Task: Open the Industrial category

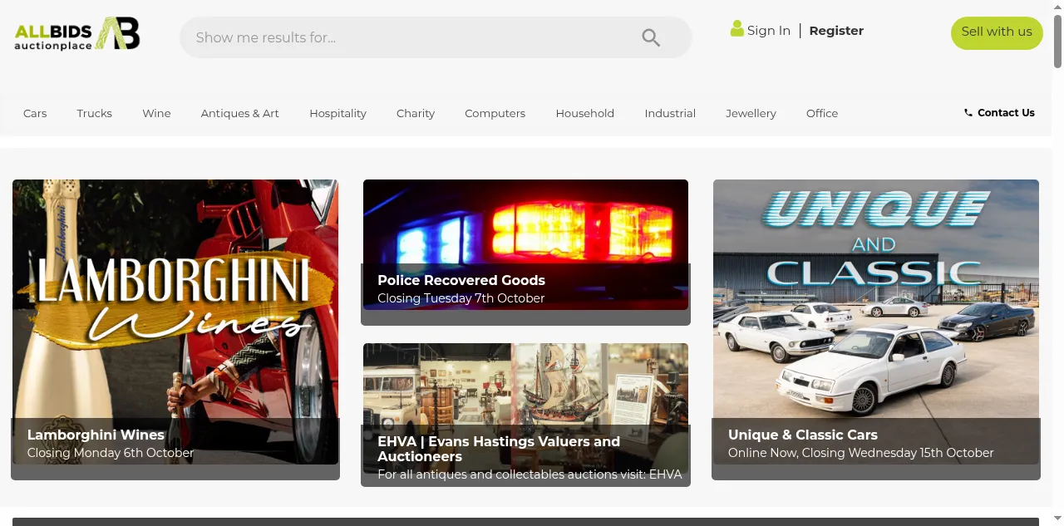Action: (x=670, y=113)
